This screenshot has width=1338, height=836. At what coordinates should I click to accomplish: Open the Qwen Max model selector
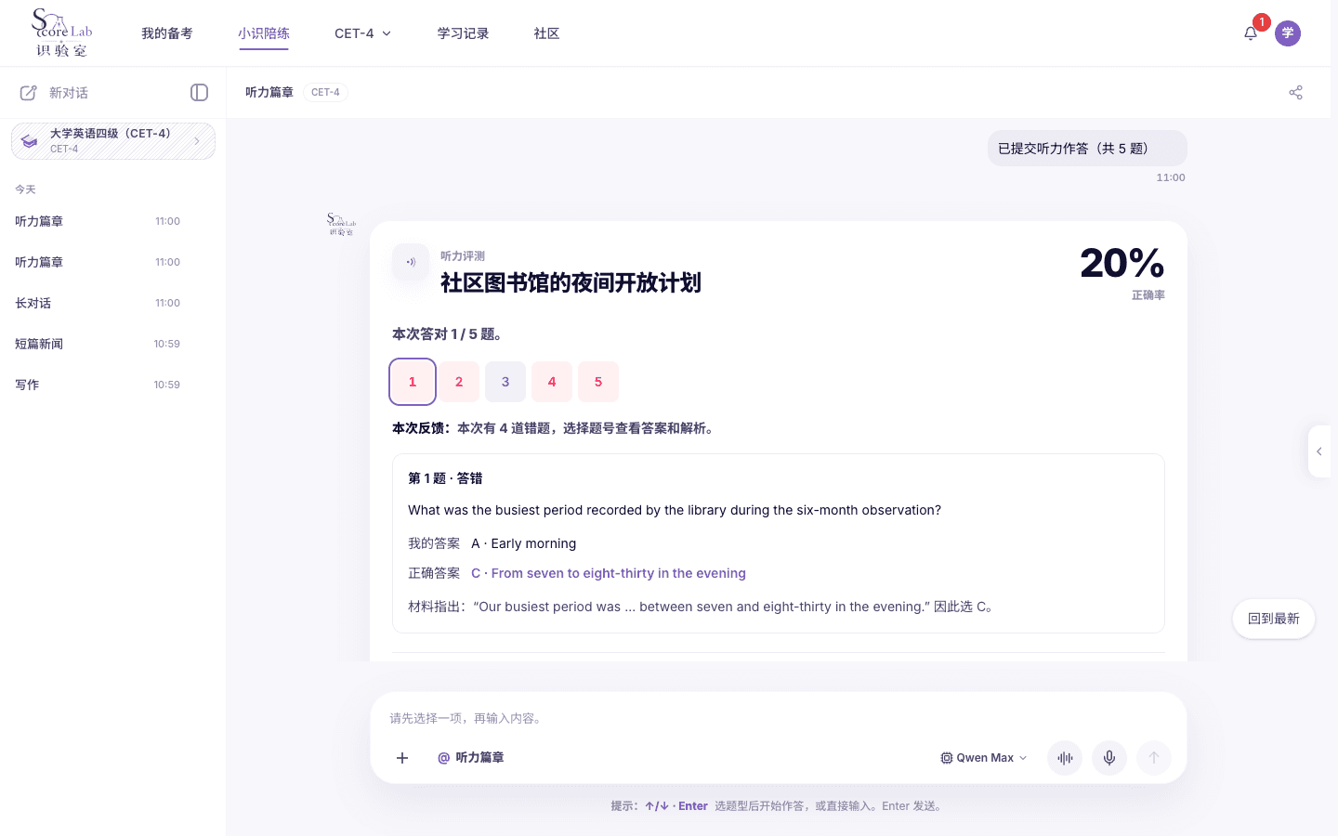tap(984, 758)
